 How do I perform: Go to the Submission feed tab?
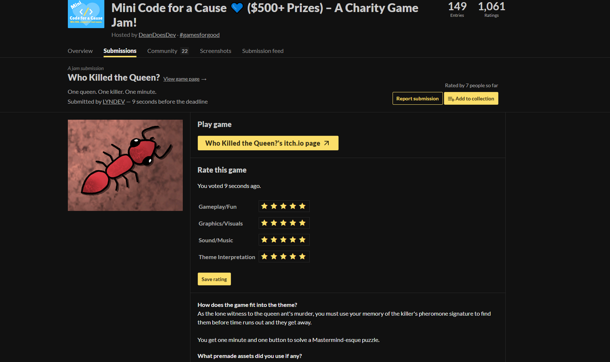click(263, 51)
